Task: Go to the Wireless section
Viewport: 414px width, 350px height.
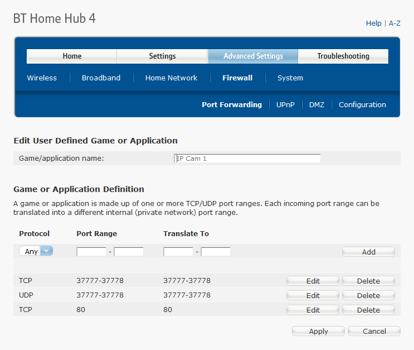Action: point(42,78)
